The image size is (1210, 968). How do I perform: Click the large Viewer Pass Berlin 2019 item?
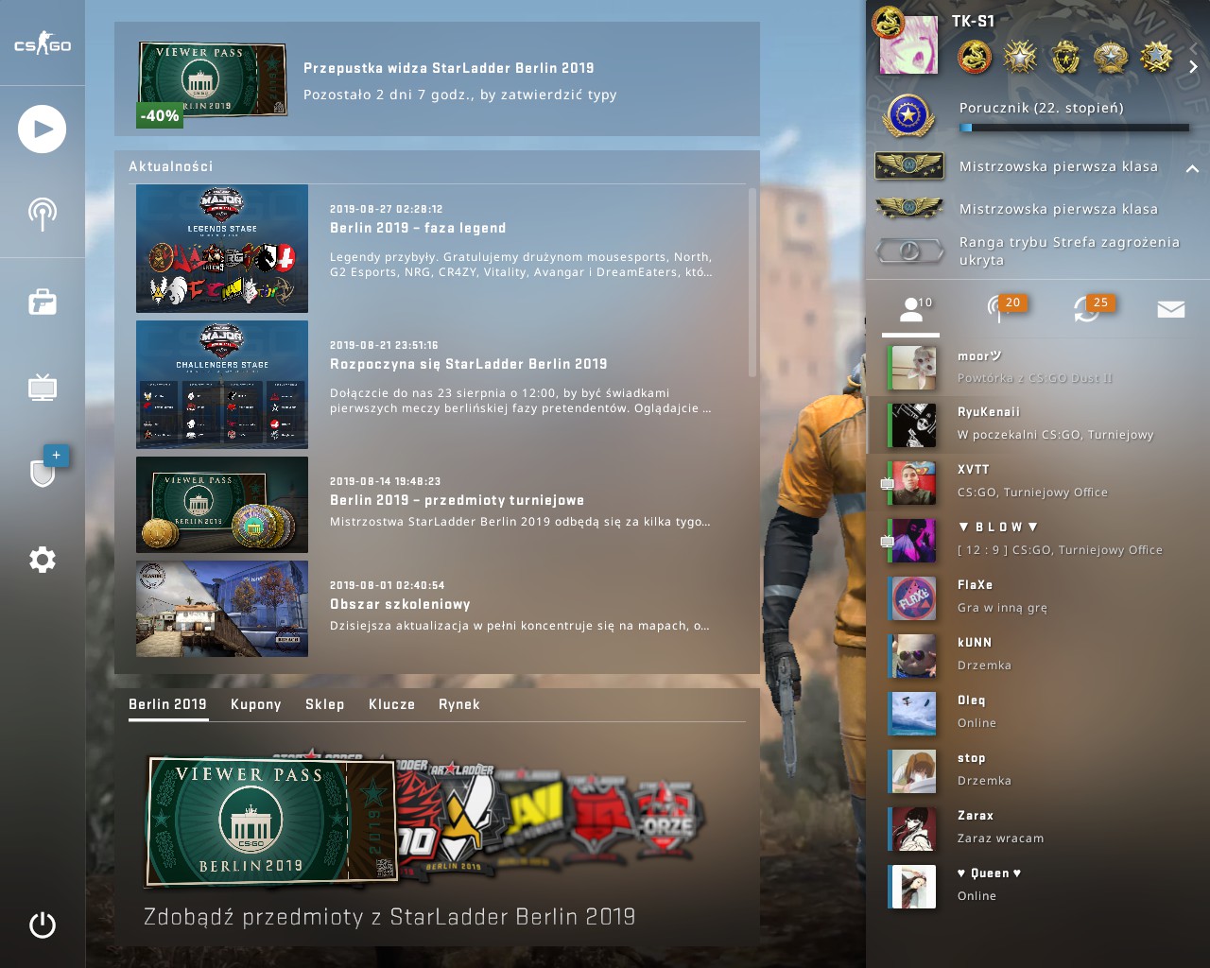(269, 820)
